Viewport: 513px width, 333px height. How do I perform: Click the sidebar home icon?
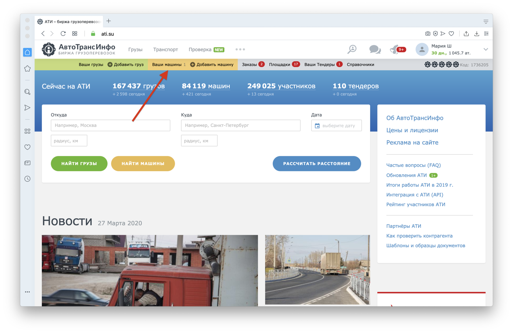(x=27, y=52)
